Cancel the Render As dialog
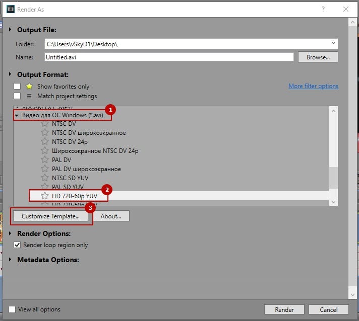Viewport: 359px width, 321px height. coord(329,309)
